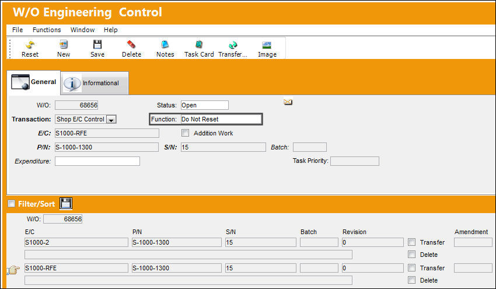Click the Function field Do Not Reset
The image size is (496, 289).
click(x=221, y=119)
